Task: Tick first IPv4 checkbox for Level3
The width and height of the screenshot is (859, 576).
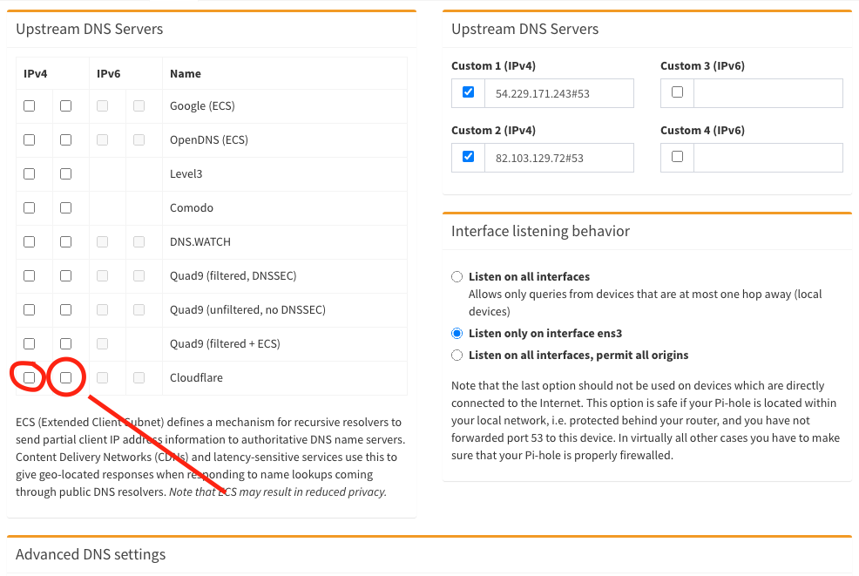Action: [30, 173]
